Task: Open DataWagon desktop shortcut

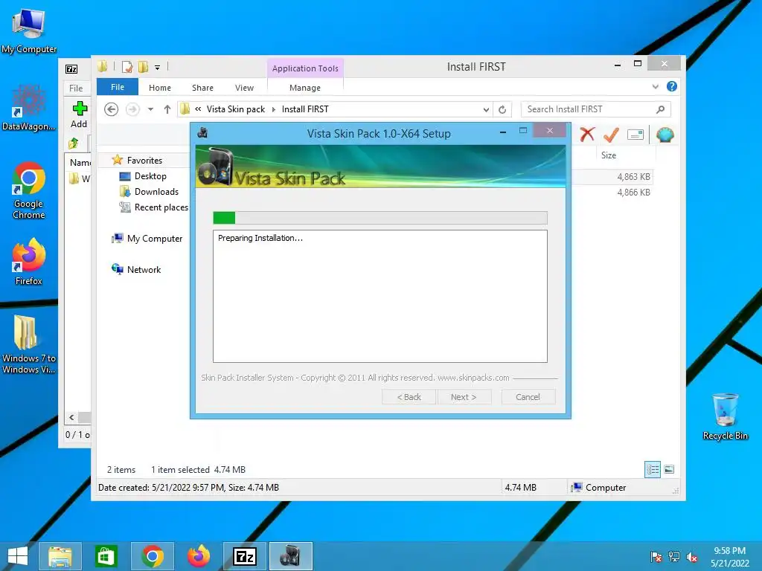Action: click(x=29, y=108)
